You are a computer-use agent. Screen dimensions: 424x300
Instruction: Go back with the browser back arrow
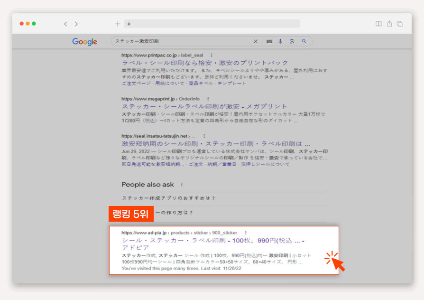pyautogui.click(x=65, y=24)
